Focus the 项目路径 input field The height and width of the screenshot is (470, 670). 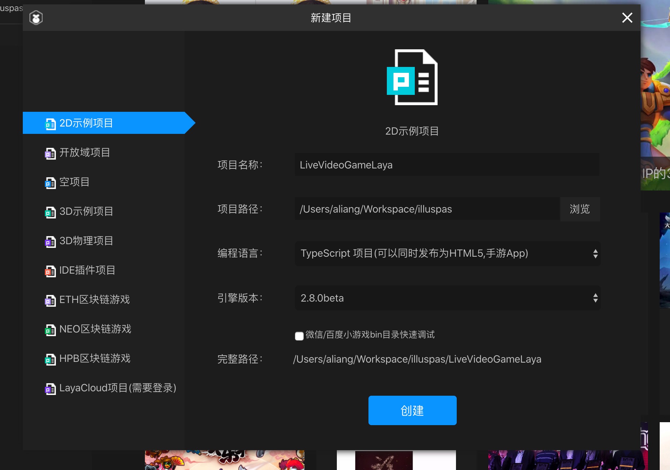[427, 209]
